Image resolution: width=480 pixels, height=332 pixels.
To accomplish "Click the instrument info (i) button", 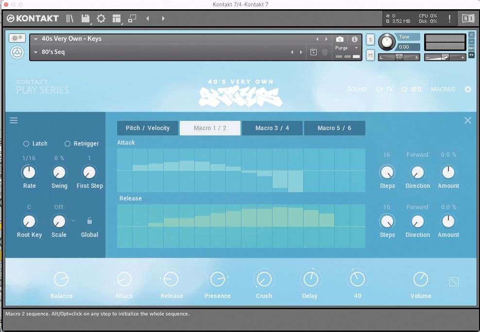I will 354,39.
